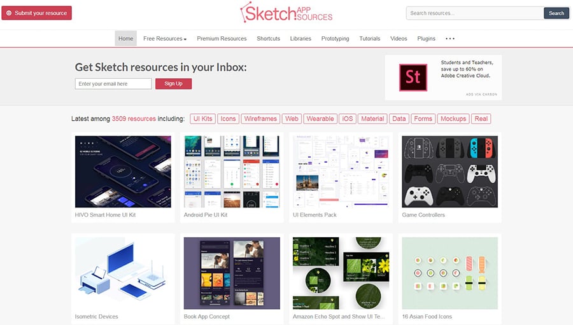Open the 3509 resources link
The width and height of the screenshot is (573, 325).
133,118
